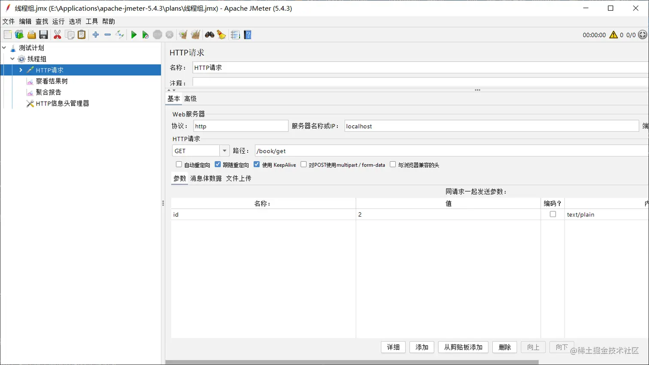
Task: Open the GET method dropdown
Action: click(x=224, y=151)
